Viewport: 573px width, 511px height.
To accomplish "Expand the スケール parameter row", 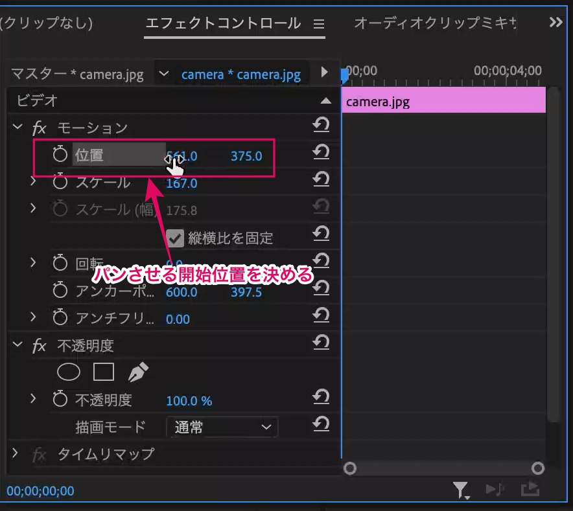I will pos(33,181).
